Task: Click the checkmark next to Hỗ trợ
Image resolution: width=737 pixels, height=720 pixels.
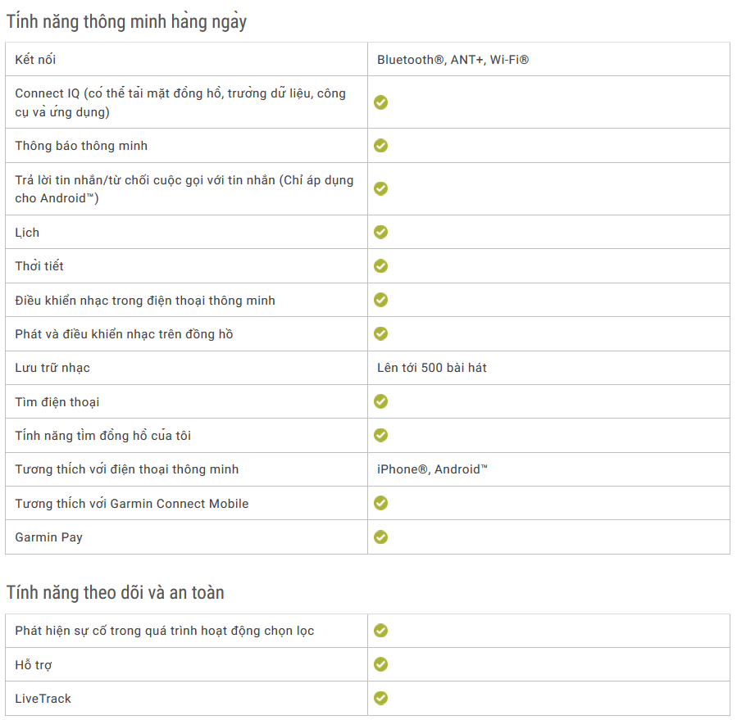Action: click(x=380, y=664)
